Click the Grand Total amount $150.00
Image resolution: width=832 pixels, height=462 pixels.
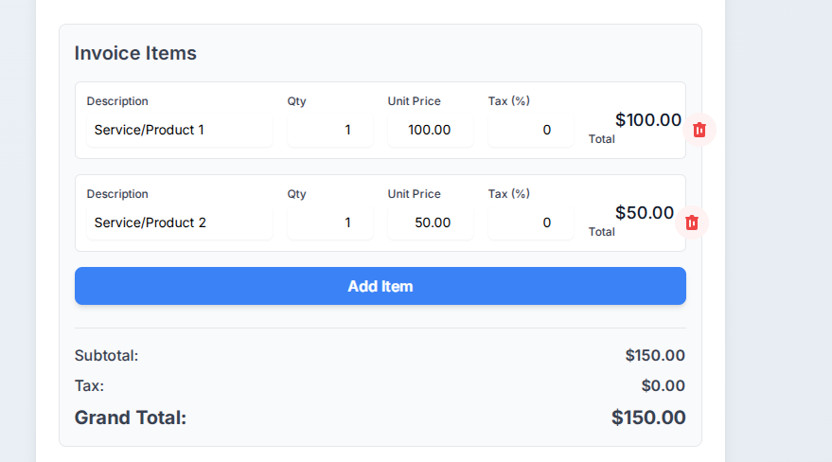648,418
